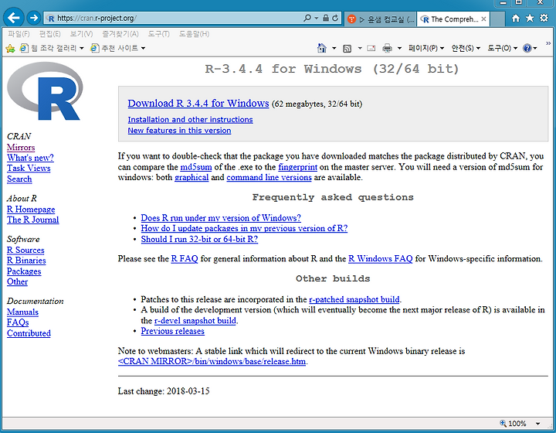Open The R Journal link
This screenshot has height=433, width=556.
click(32, 220)
